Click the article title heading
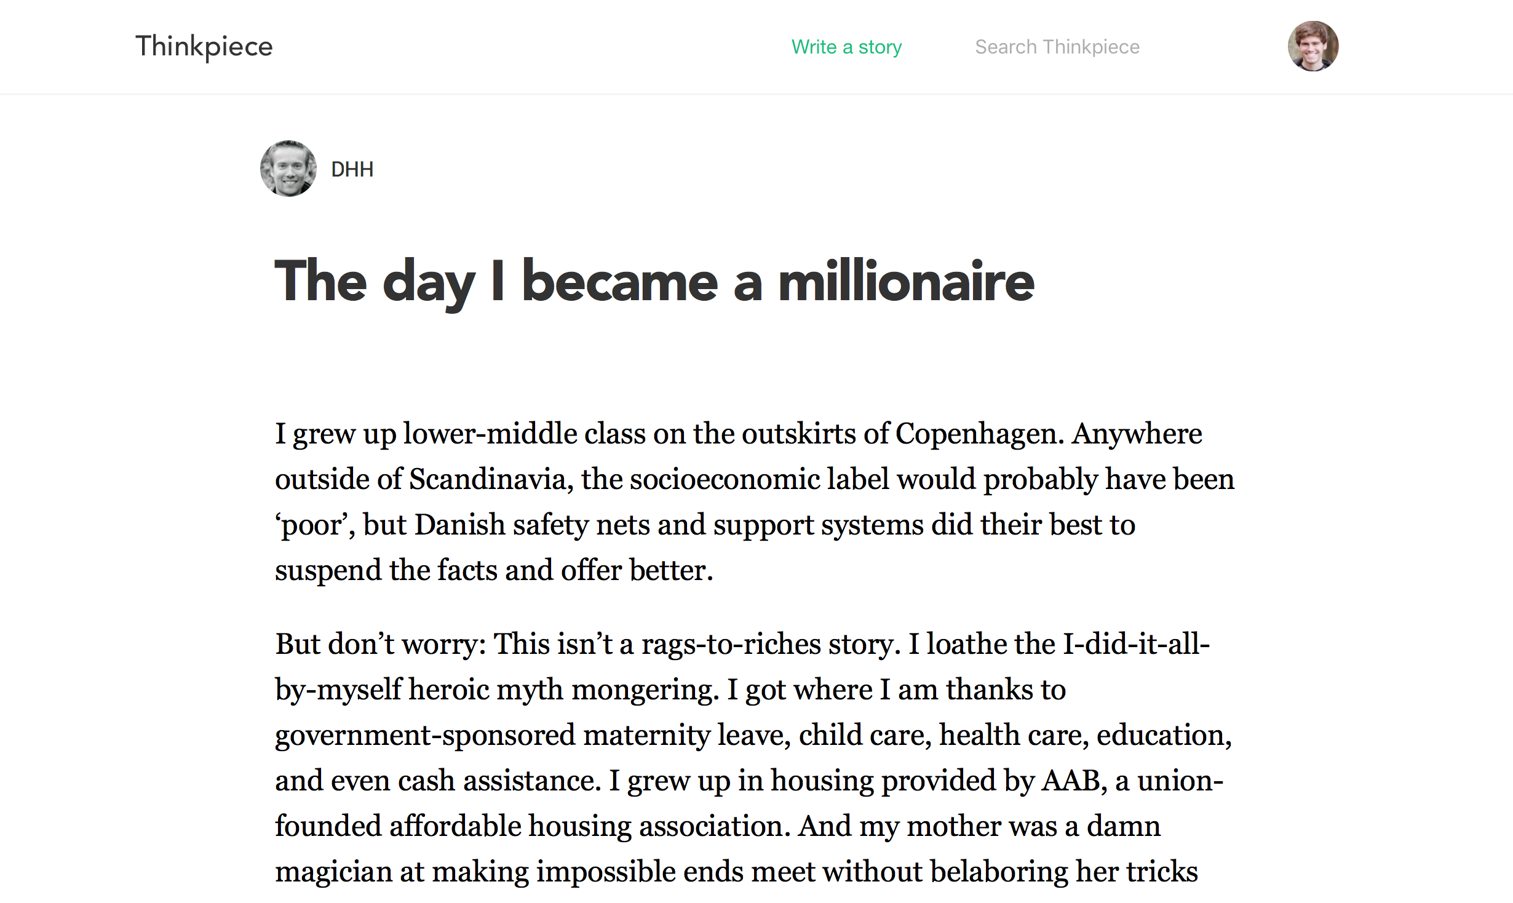The image size is (1513, 903). point(654,281)
